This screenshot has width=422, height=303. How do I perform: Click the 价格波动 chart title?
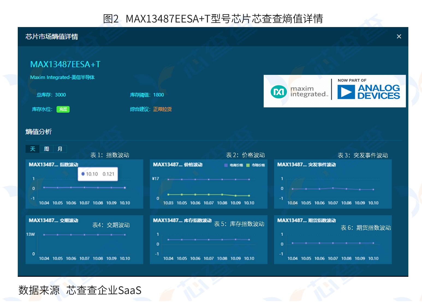click(x=178, y=164)
